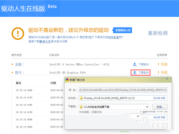The width and height of the screenshot is (179, 134).
Task: Select driver version 10.18.14.4206
Action: [x=24, y=90]
